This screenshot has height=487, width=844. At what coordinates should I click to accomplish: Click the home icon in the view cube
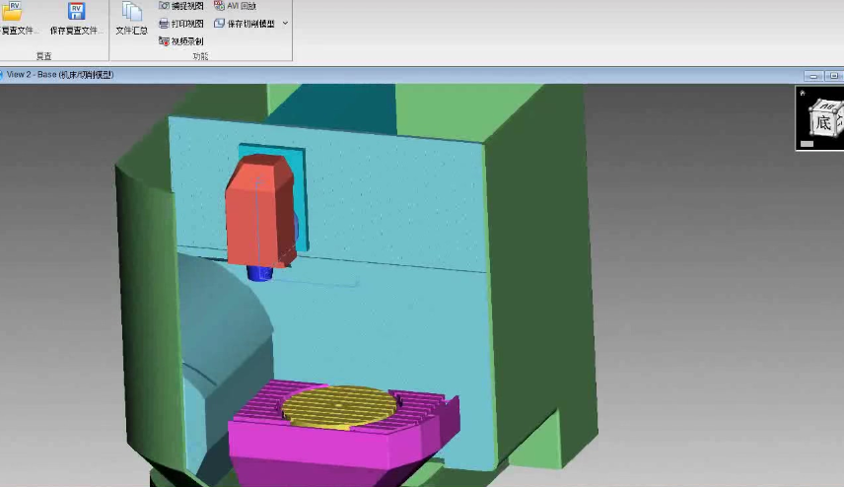pos(803,94)
